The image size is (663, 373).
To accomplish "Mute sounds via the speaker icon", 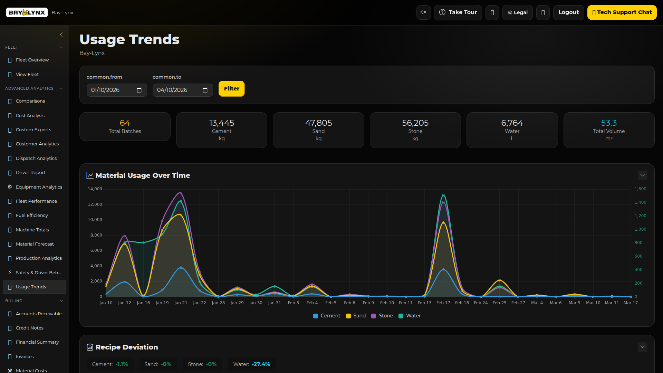I will pyautogui.click(x=423, y=12).
